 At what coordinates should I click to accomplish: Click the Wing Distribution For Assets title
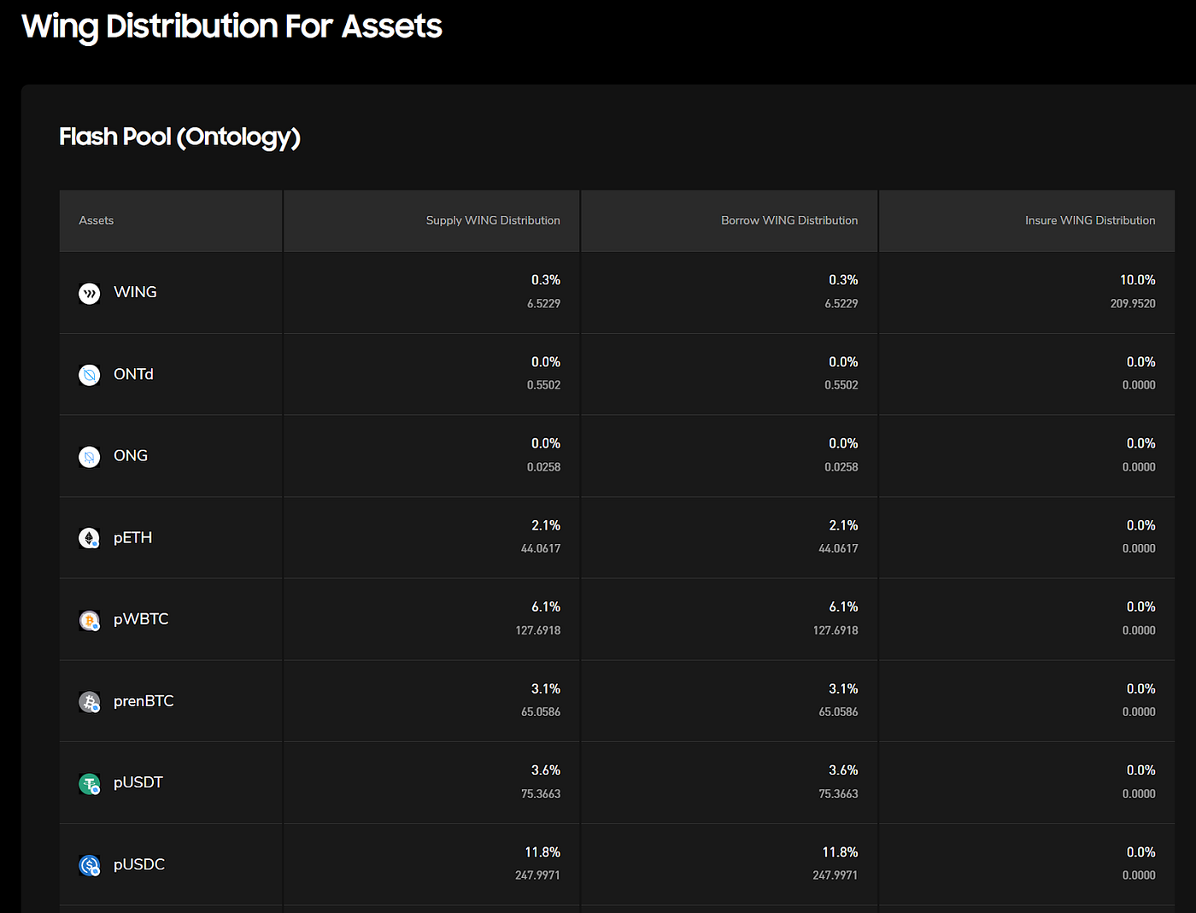[x=232, y=26]
